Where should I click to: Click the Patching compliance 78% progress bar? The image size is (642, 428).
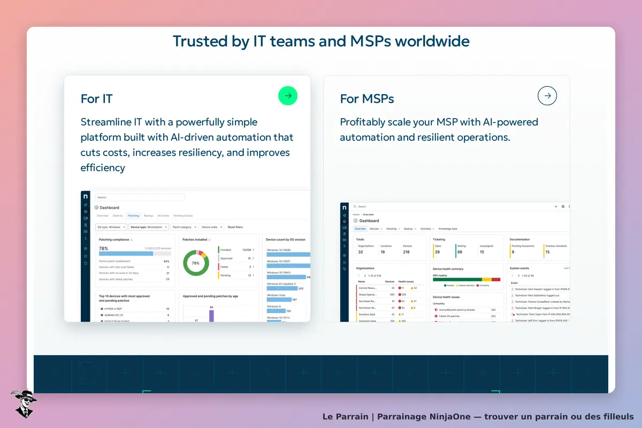coord(135,253)
